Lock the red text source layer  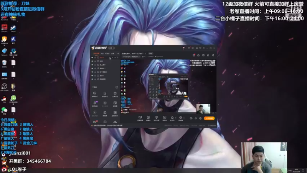[95, 57]
